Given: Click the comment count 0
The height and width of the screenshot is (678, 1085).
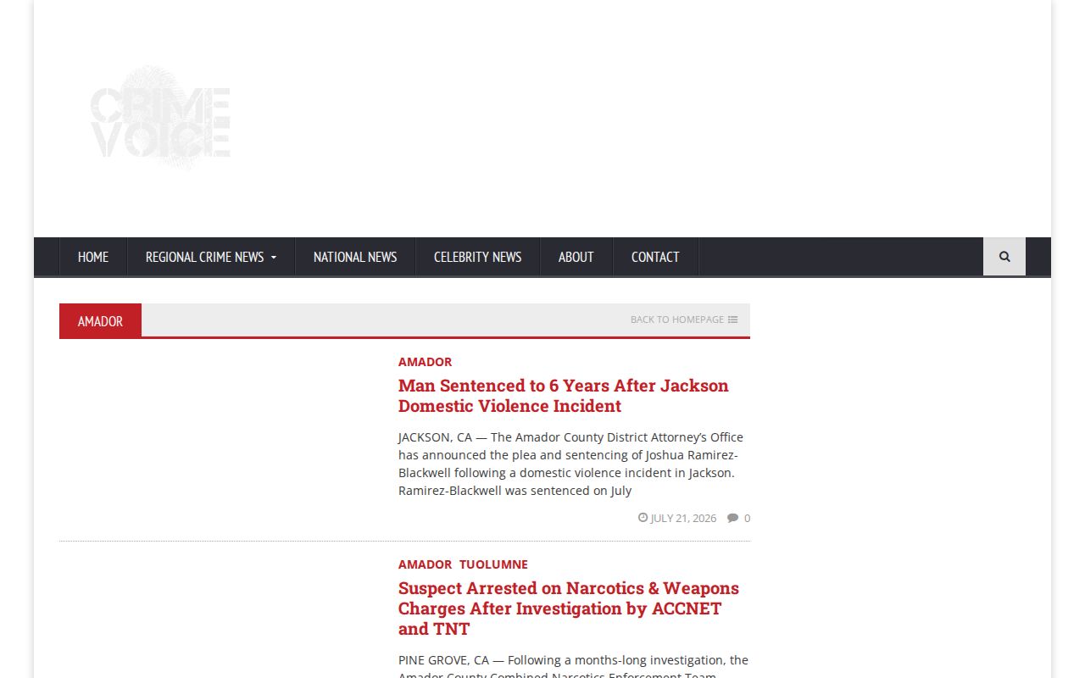Looking at the screenshot, I should point(747,518).
